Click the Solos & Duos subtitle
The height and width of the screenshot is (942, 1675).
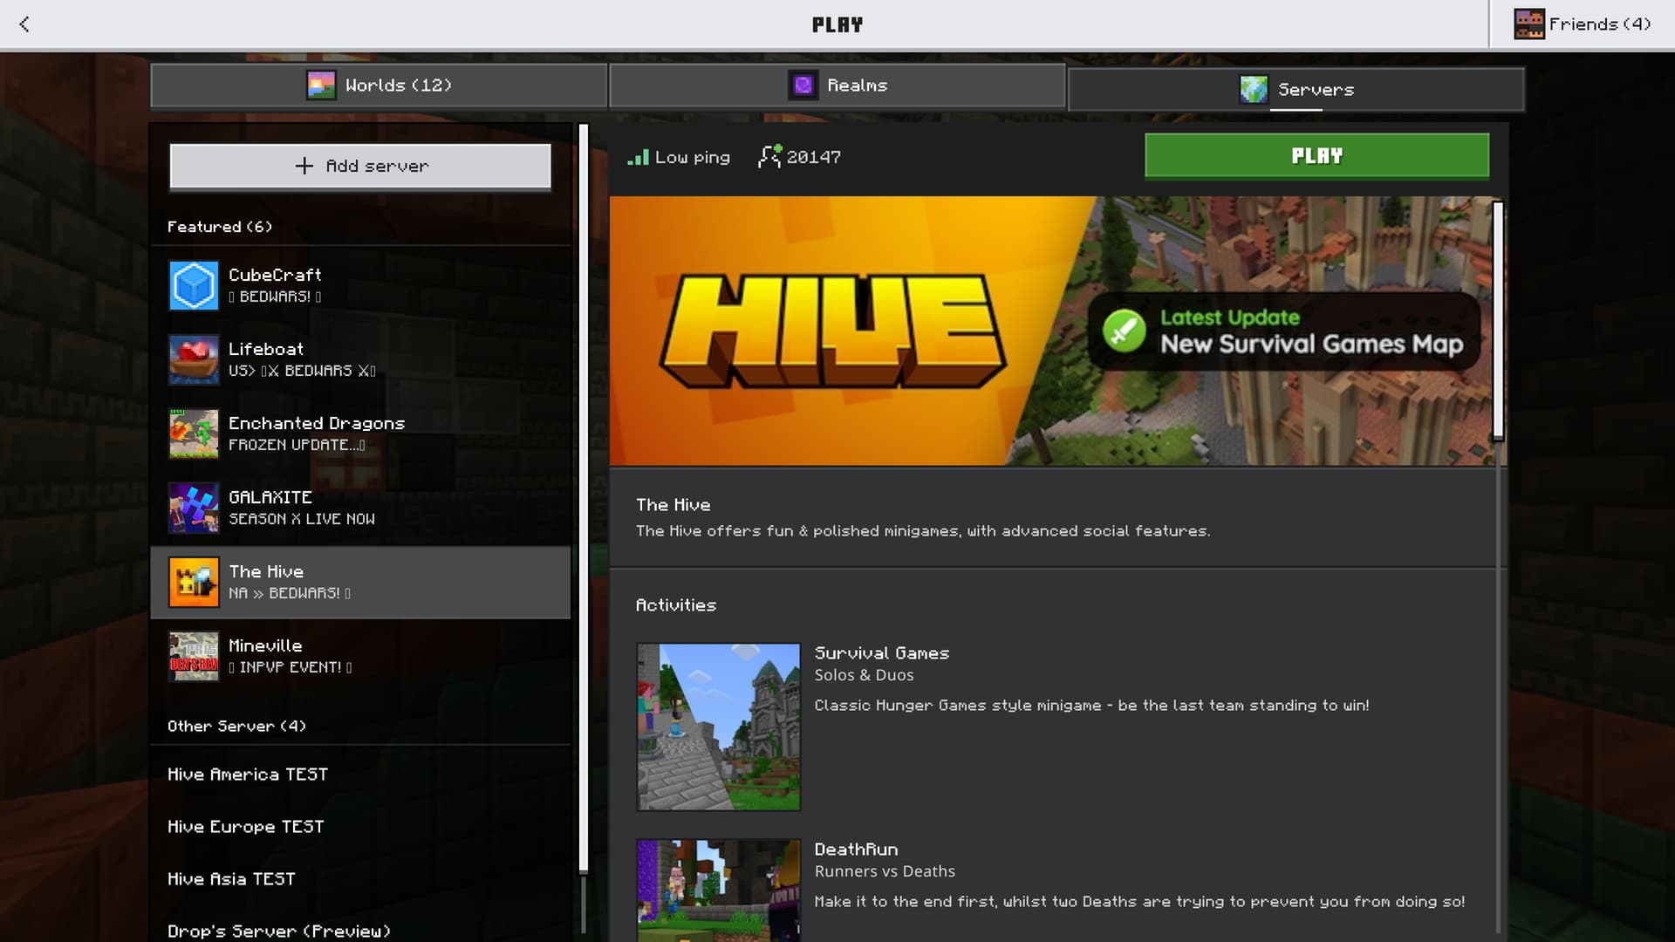point(864,675)
